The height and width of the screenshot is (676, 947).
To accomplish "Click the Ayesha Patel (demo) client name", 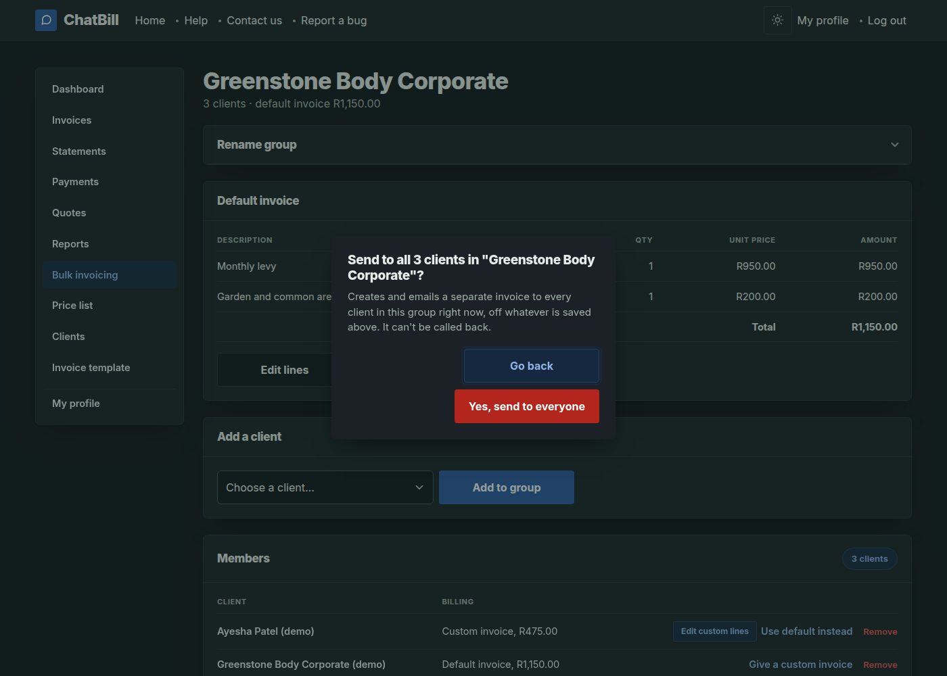I will coord(266,631).
